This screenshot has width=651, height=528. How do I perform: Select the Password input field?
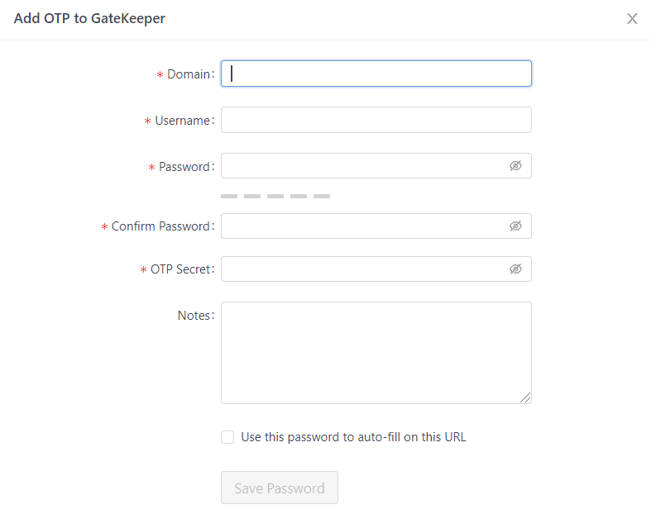coord(364,166)
